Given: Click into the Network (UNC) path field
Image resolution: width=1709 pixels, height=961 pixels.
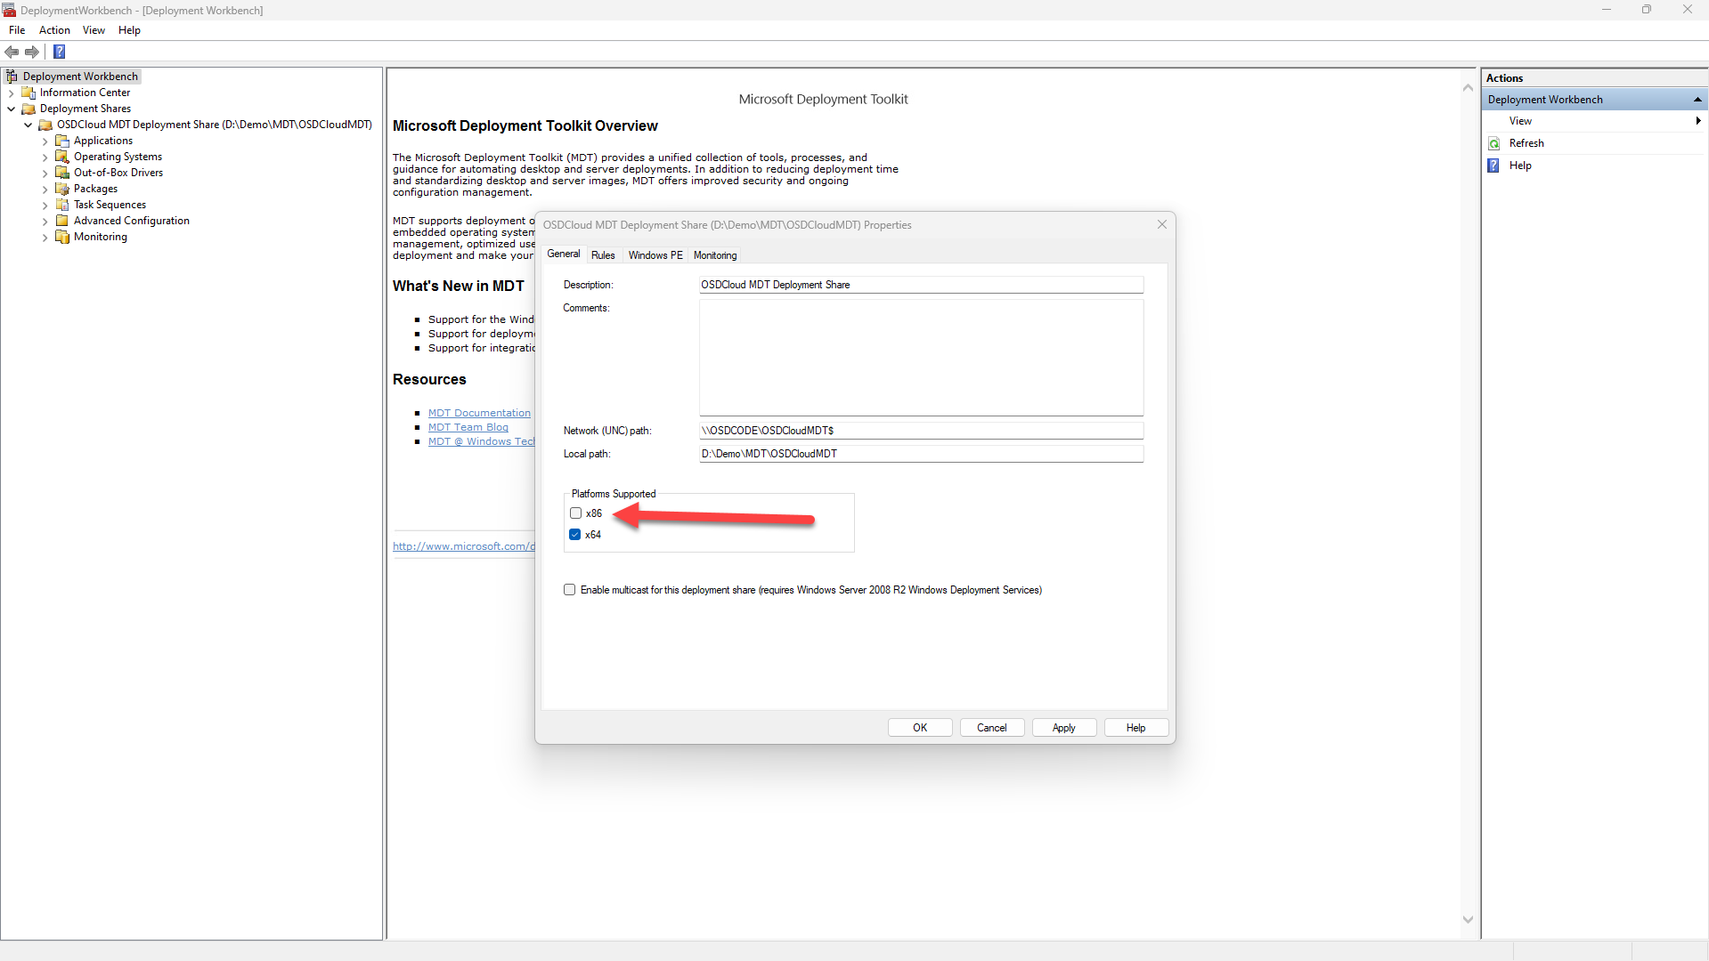Looking at the screenshot, I should pos(921,431).
